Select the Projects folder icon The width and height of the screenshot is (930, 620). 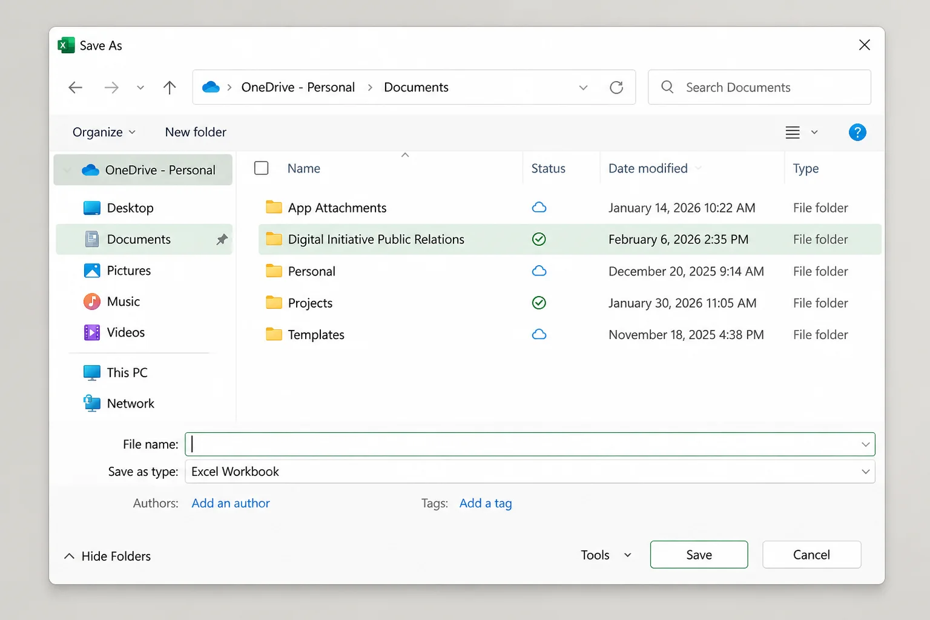click(x=274, y=302)
